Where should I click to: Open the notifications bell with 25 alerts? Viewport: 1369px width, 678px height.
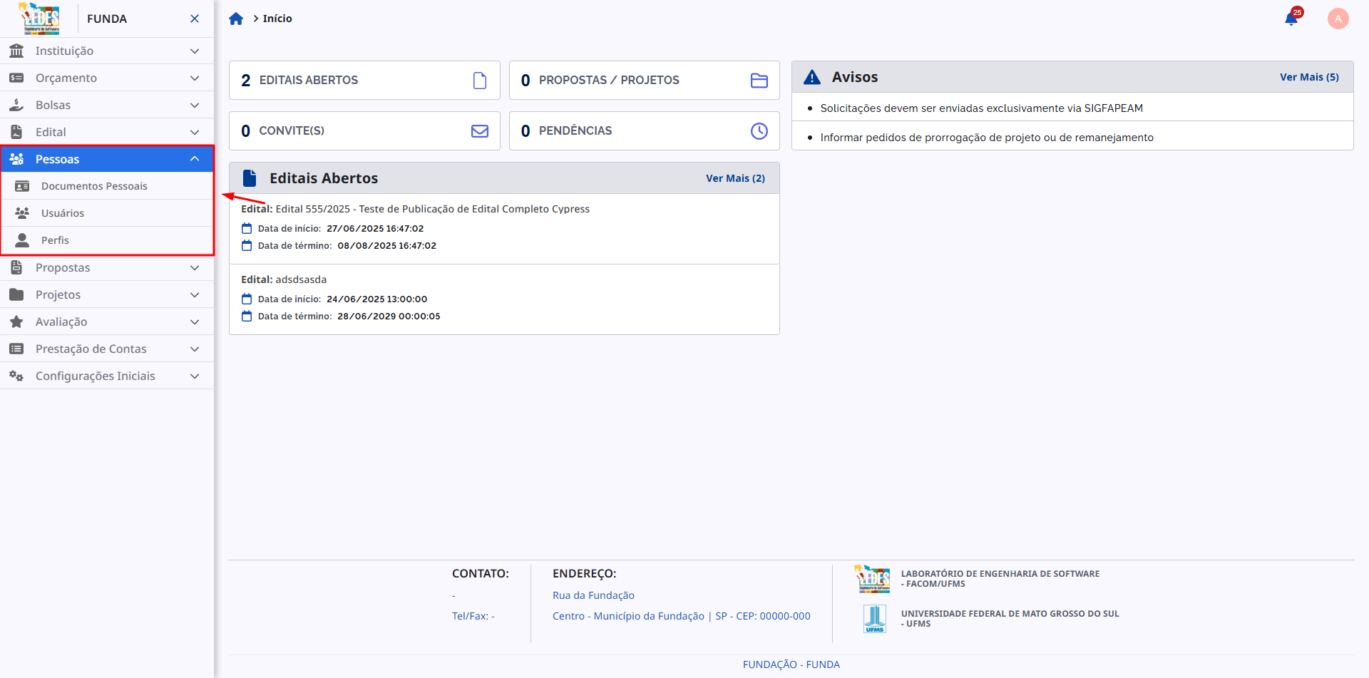pyautogui.click(x=1292, y=18)
